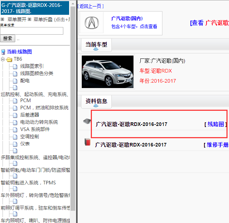Click the 菜单搜索 search input field
The width and height of the screenshot is (229, 223).
pos(31,31)
